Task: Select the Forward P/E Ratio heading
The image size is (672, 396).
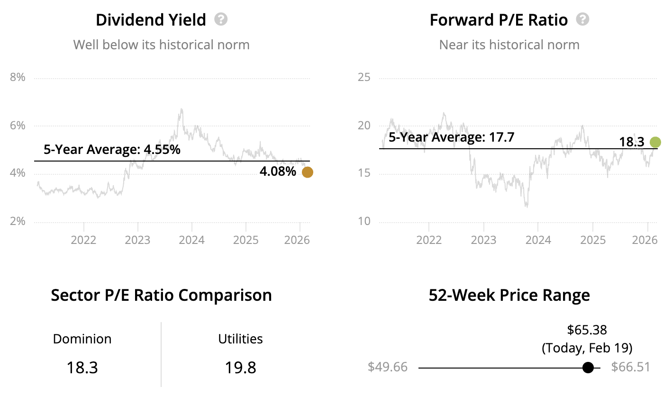Action: click(x=499, y=20)
